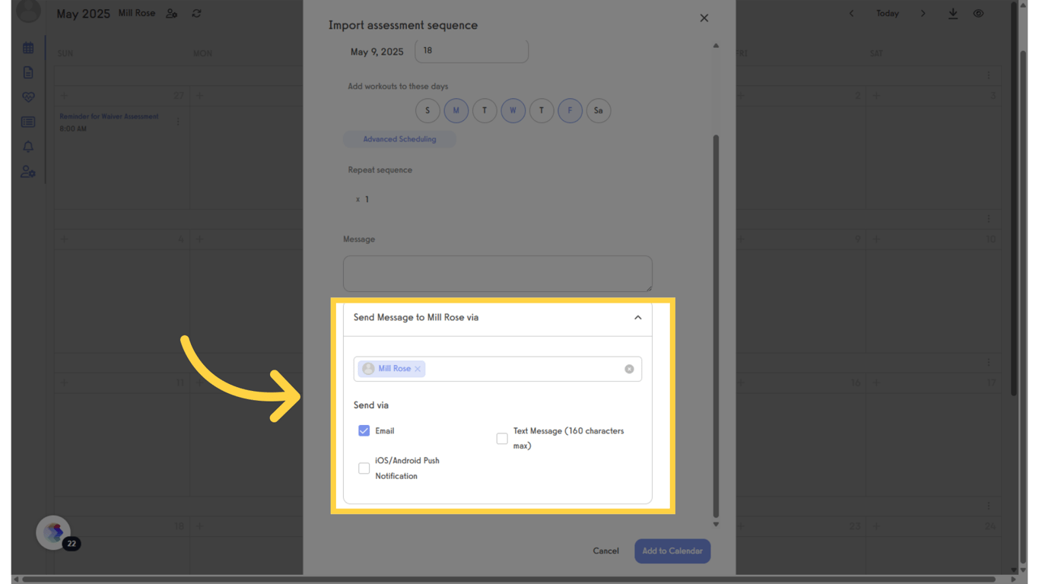Screen dimensions: 1039x584
Task: Click the eye preview icon near the top right
Action: [979, 13]
